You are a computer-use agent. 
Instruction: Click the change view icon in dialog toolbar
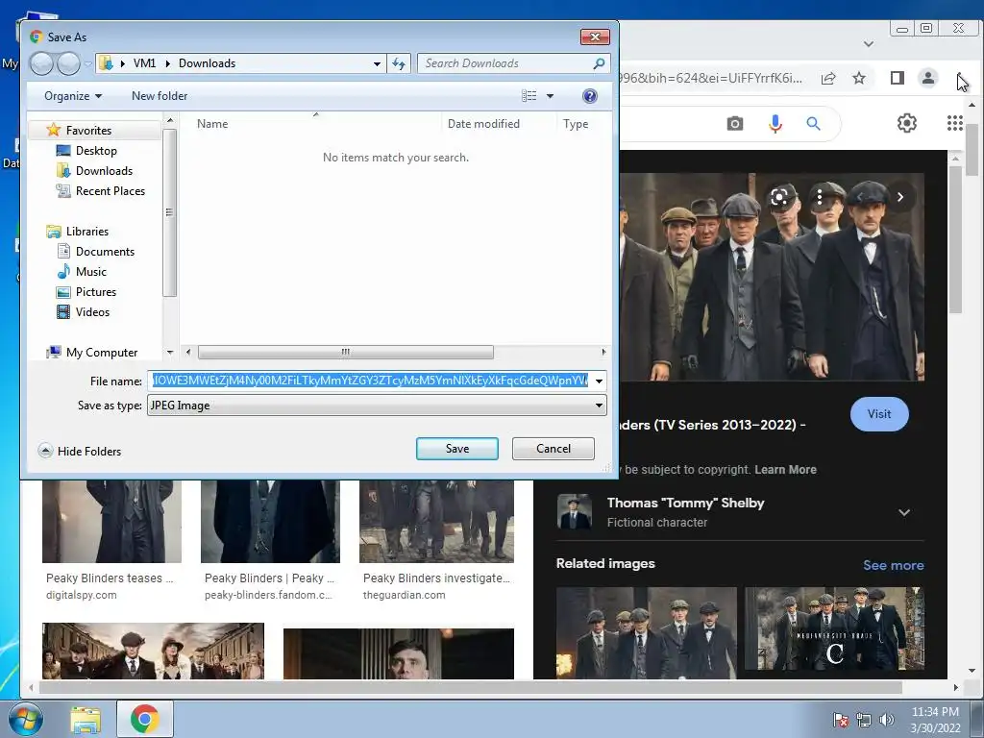point(529,96)
